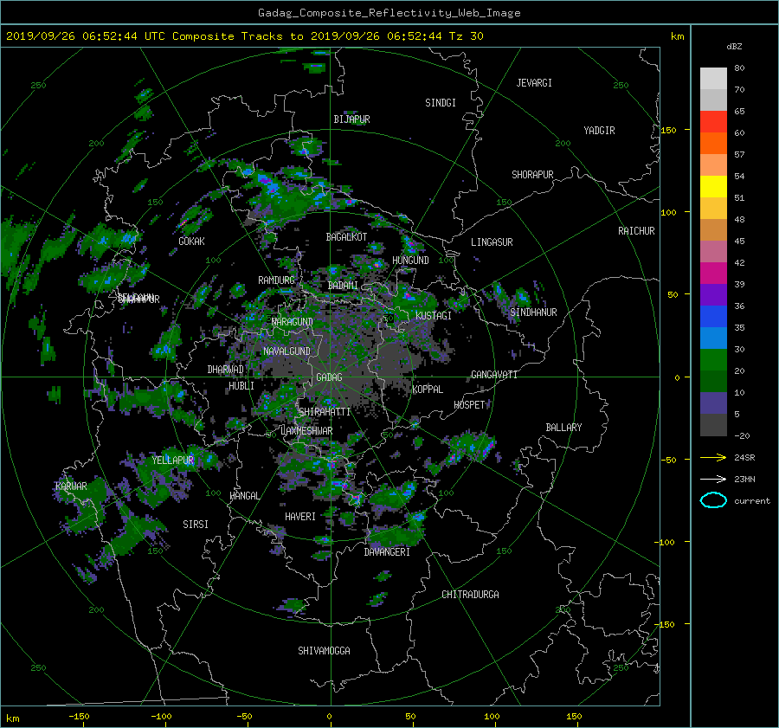This screenshot has width=779, height=728.
Task: Select the KARWAR label
Action: pyautogui.click(x=71, y=486)
